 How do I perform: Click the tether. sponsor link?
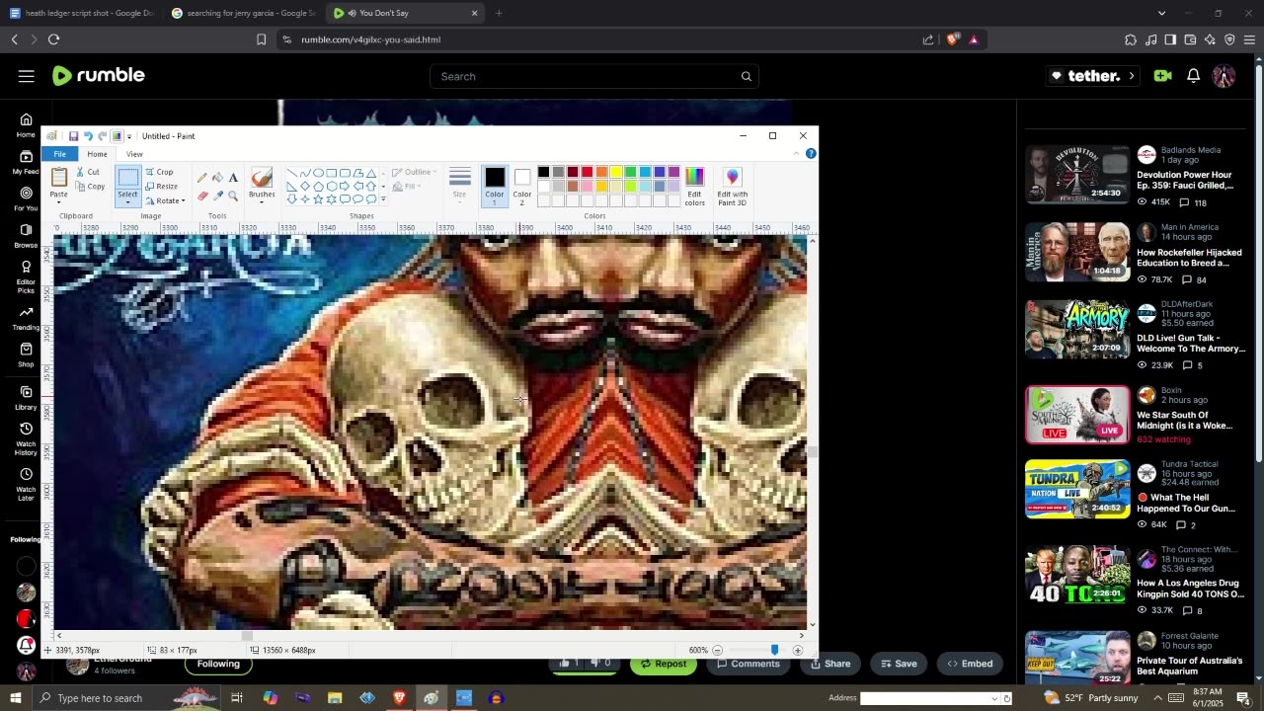[1091, 76]
